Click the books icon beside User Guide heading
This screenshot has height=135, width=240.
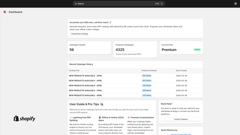102,104
